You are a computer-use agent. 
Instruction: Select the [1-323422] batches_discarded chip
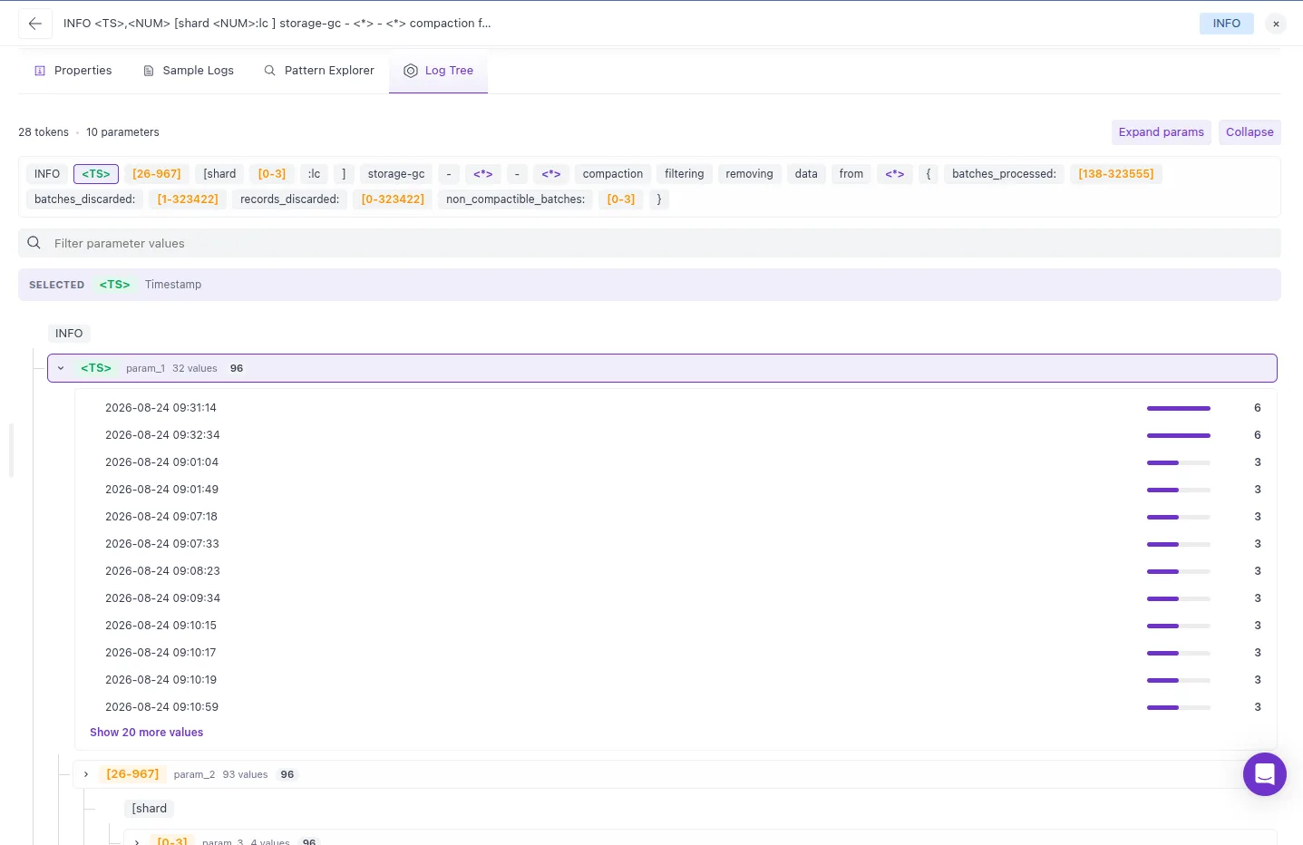click(188, 199)
